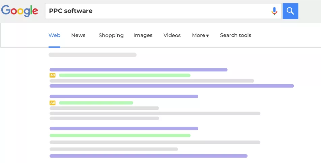
Task: Click the first ad's green URL line
Action: pyautogui.click(x=124, y=75)
